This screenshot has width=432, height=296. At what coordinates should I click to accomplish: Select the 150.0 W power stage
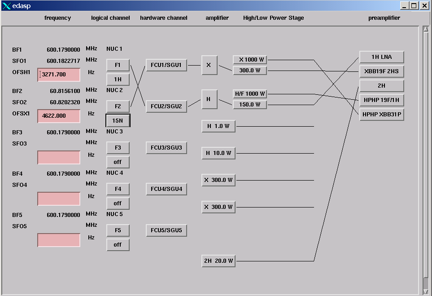tap(250, 105)
